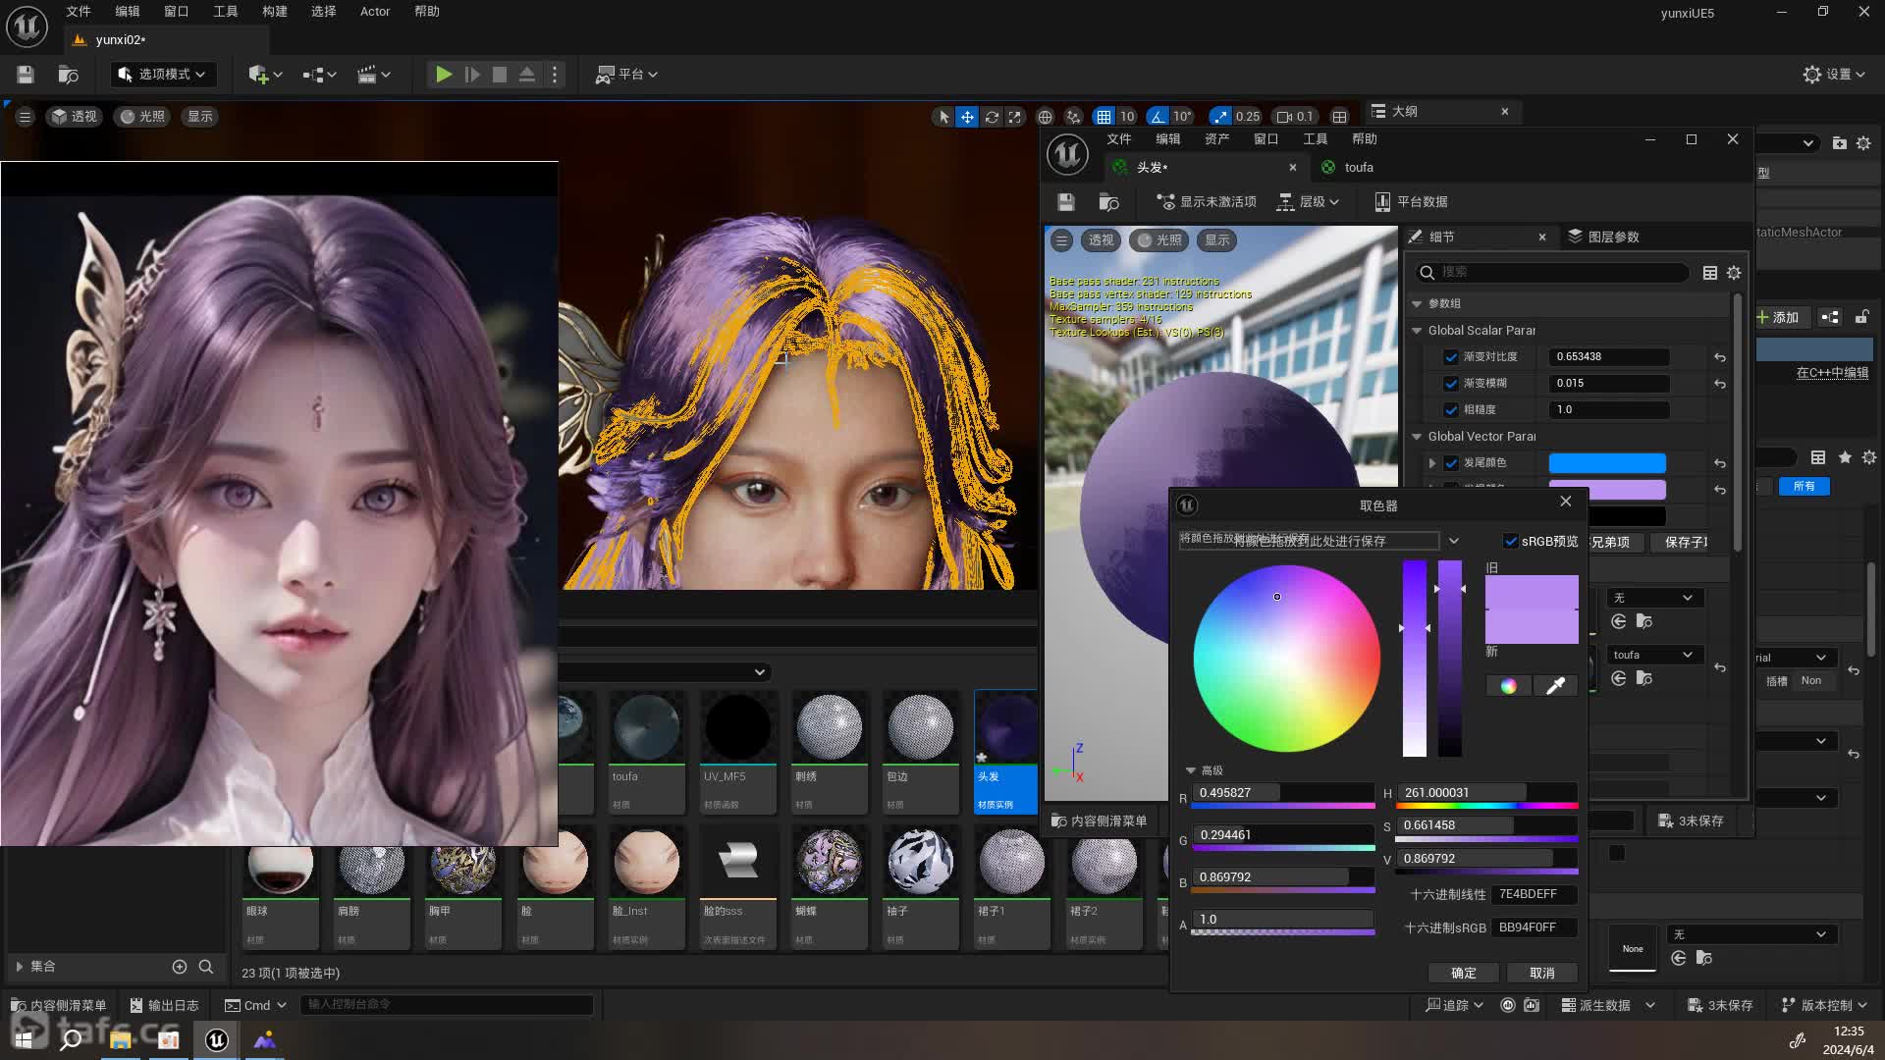Viewport: 1885px width, 1060px height.
Task: Click the material editor save disk icon
Action: click(x=1065, y=202)
